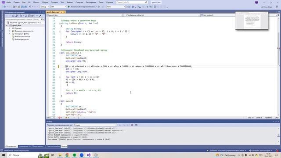The image size is (281, 158).
Task: Click the preview thumbnail popup
Action: [x=252, y=20]
